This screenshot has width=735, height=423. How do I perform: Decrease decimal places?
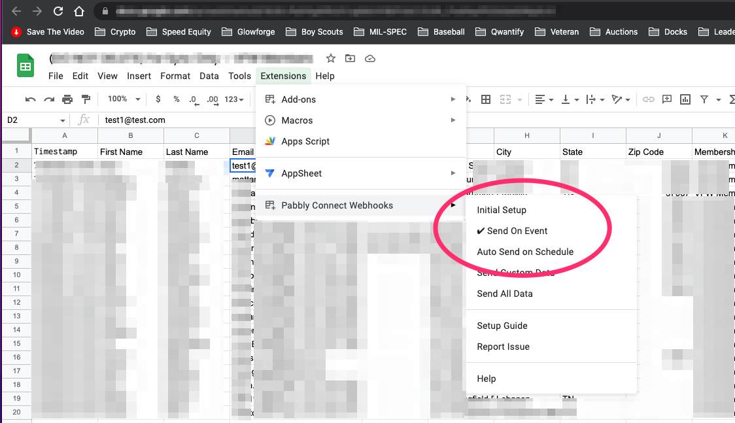(193, 100)
